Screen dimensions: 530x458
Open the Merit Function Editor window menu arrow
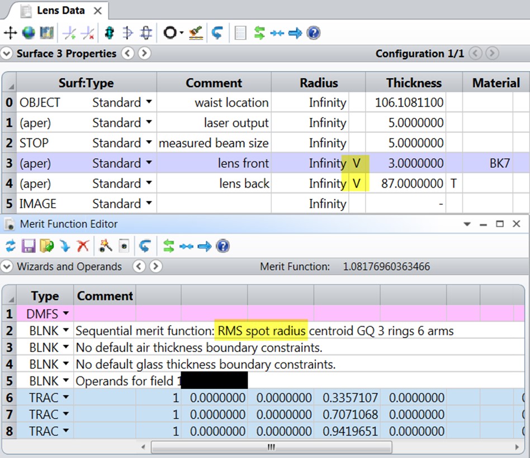(467, 224)
